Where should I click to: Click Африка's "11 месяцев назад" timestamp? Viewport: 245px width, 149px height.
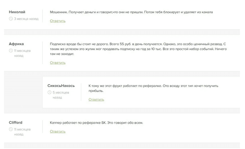point(22,53)
